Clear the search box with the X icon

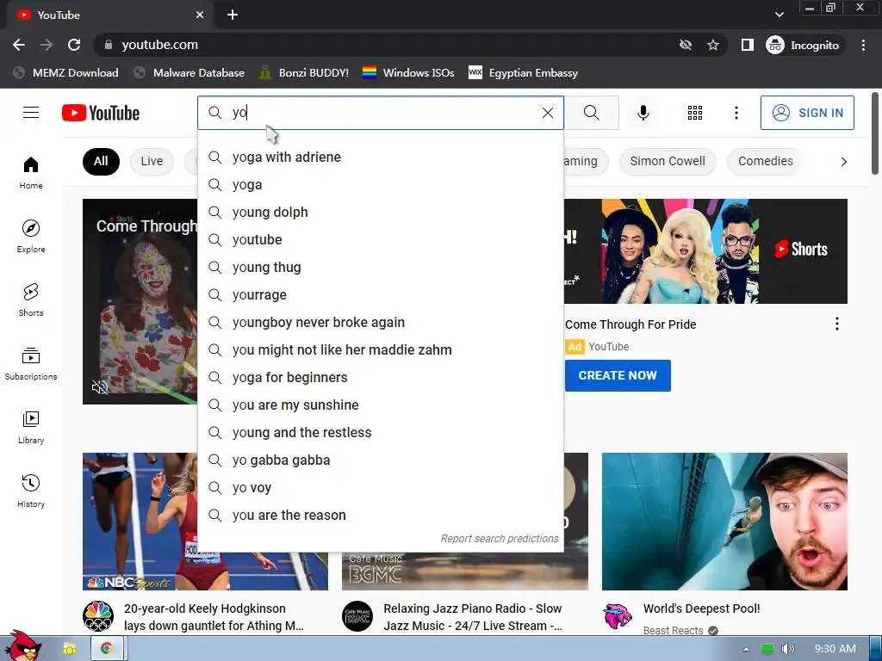pyautogui.click(x=547, y=113)
